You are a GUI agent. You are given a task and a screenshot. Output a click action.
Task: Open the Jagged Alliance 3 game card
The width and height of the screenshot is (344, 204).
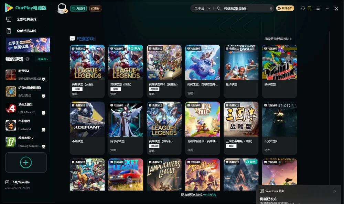click(203, 175)
